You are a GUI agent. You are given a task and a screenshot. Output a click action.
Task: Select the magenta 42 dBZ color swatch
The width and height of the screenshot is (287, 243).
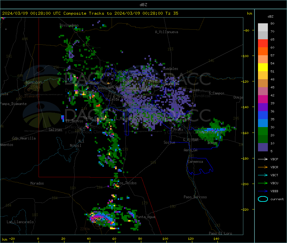(263, 99)
